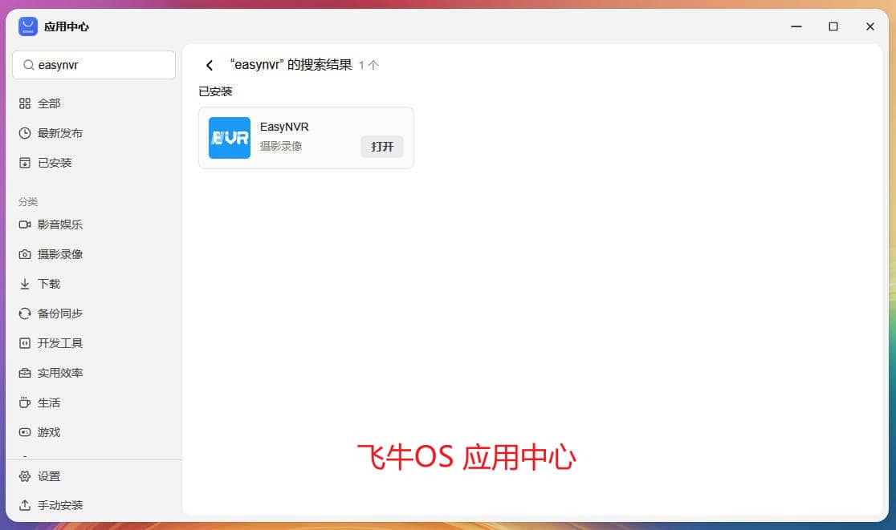Click the search results heading text
Image resolution: width=896 pixels, height=530 pixels.
pyautogui.click(x=291, y=64)
